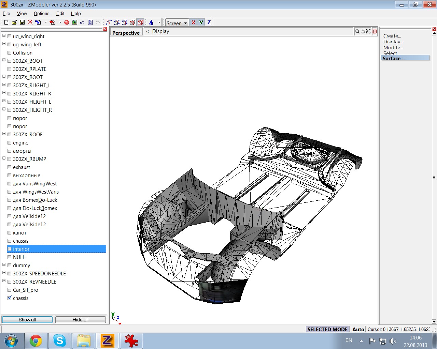
Task: Check the ug_wing_right visibility checkbox
Action: (10, 36)
